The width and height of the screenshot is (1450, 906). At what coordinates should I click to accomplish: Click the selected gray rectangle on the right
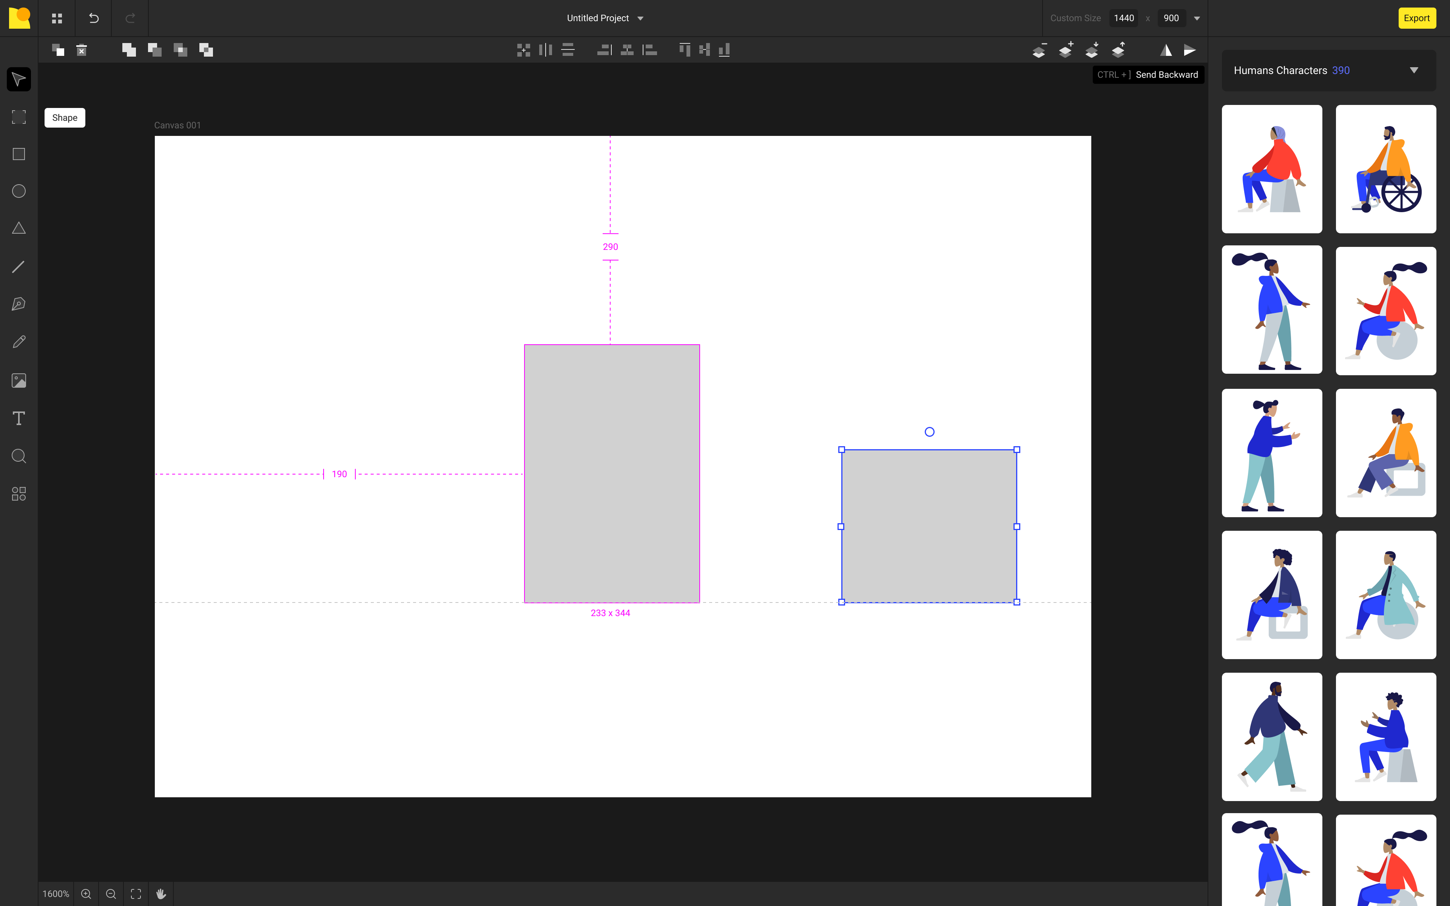(x=929, y=526)
